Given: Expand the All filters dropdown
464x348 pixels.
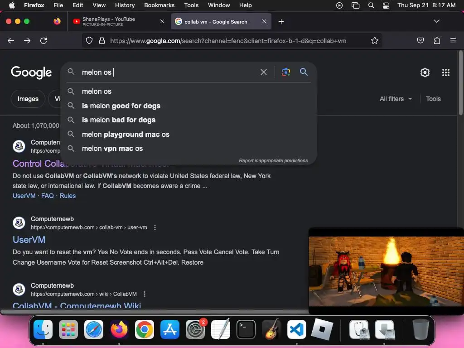Looking at the screenshot, I should coord(396,99).
